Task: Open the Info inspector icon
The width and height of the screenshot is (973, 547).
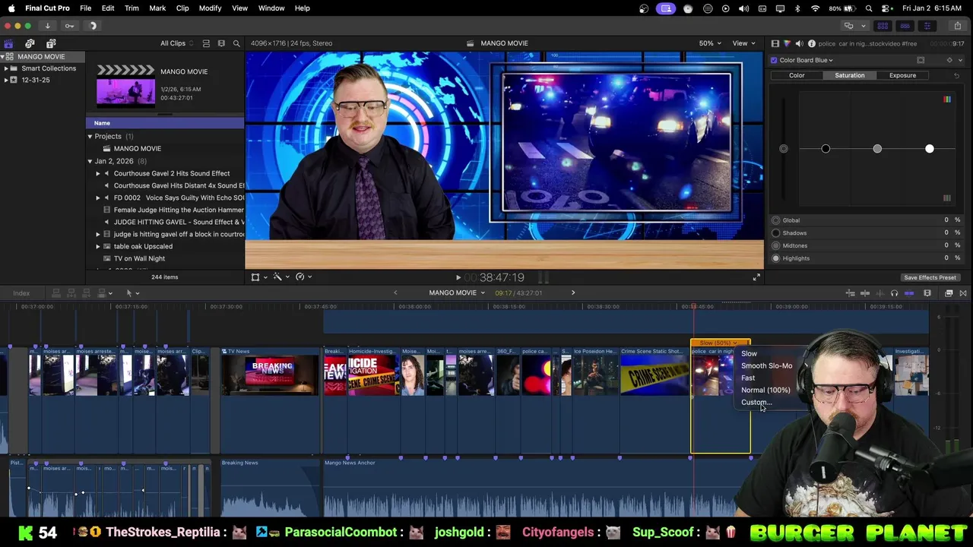Action: click(x=811, y=44)
